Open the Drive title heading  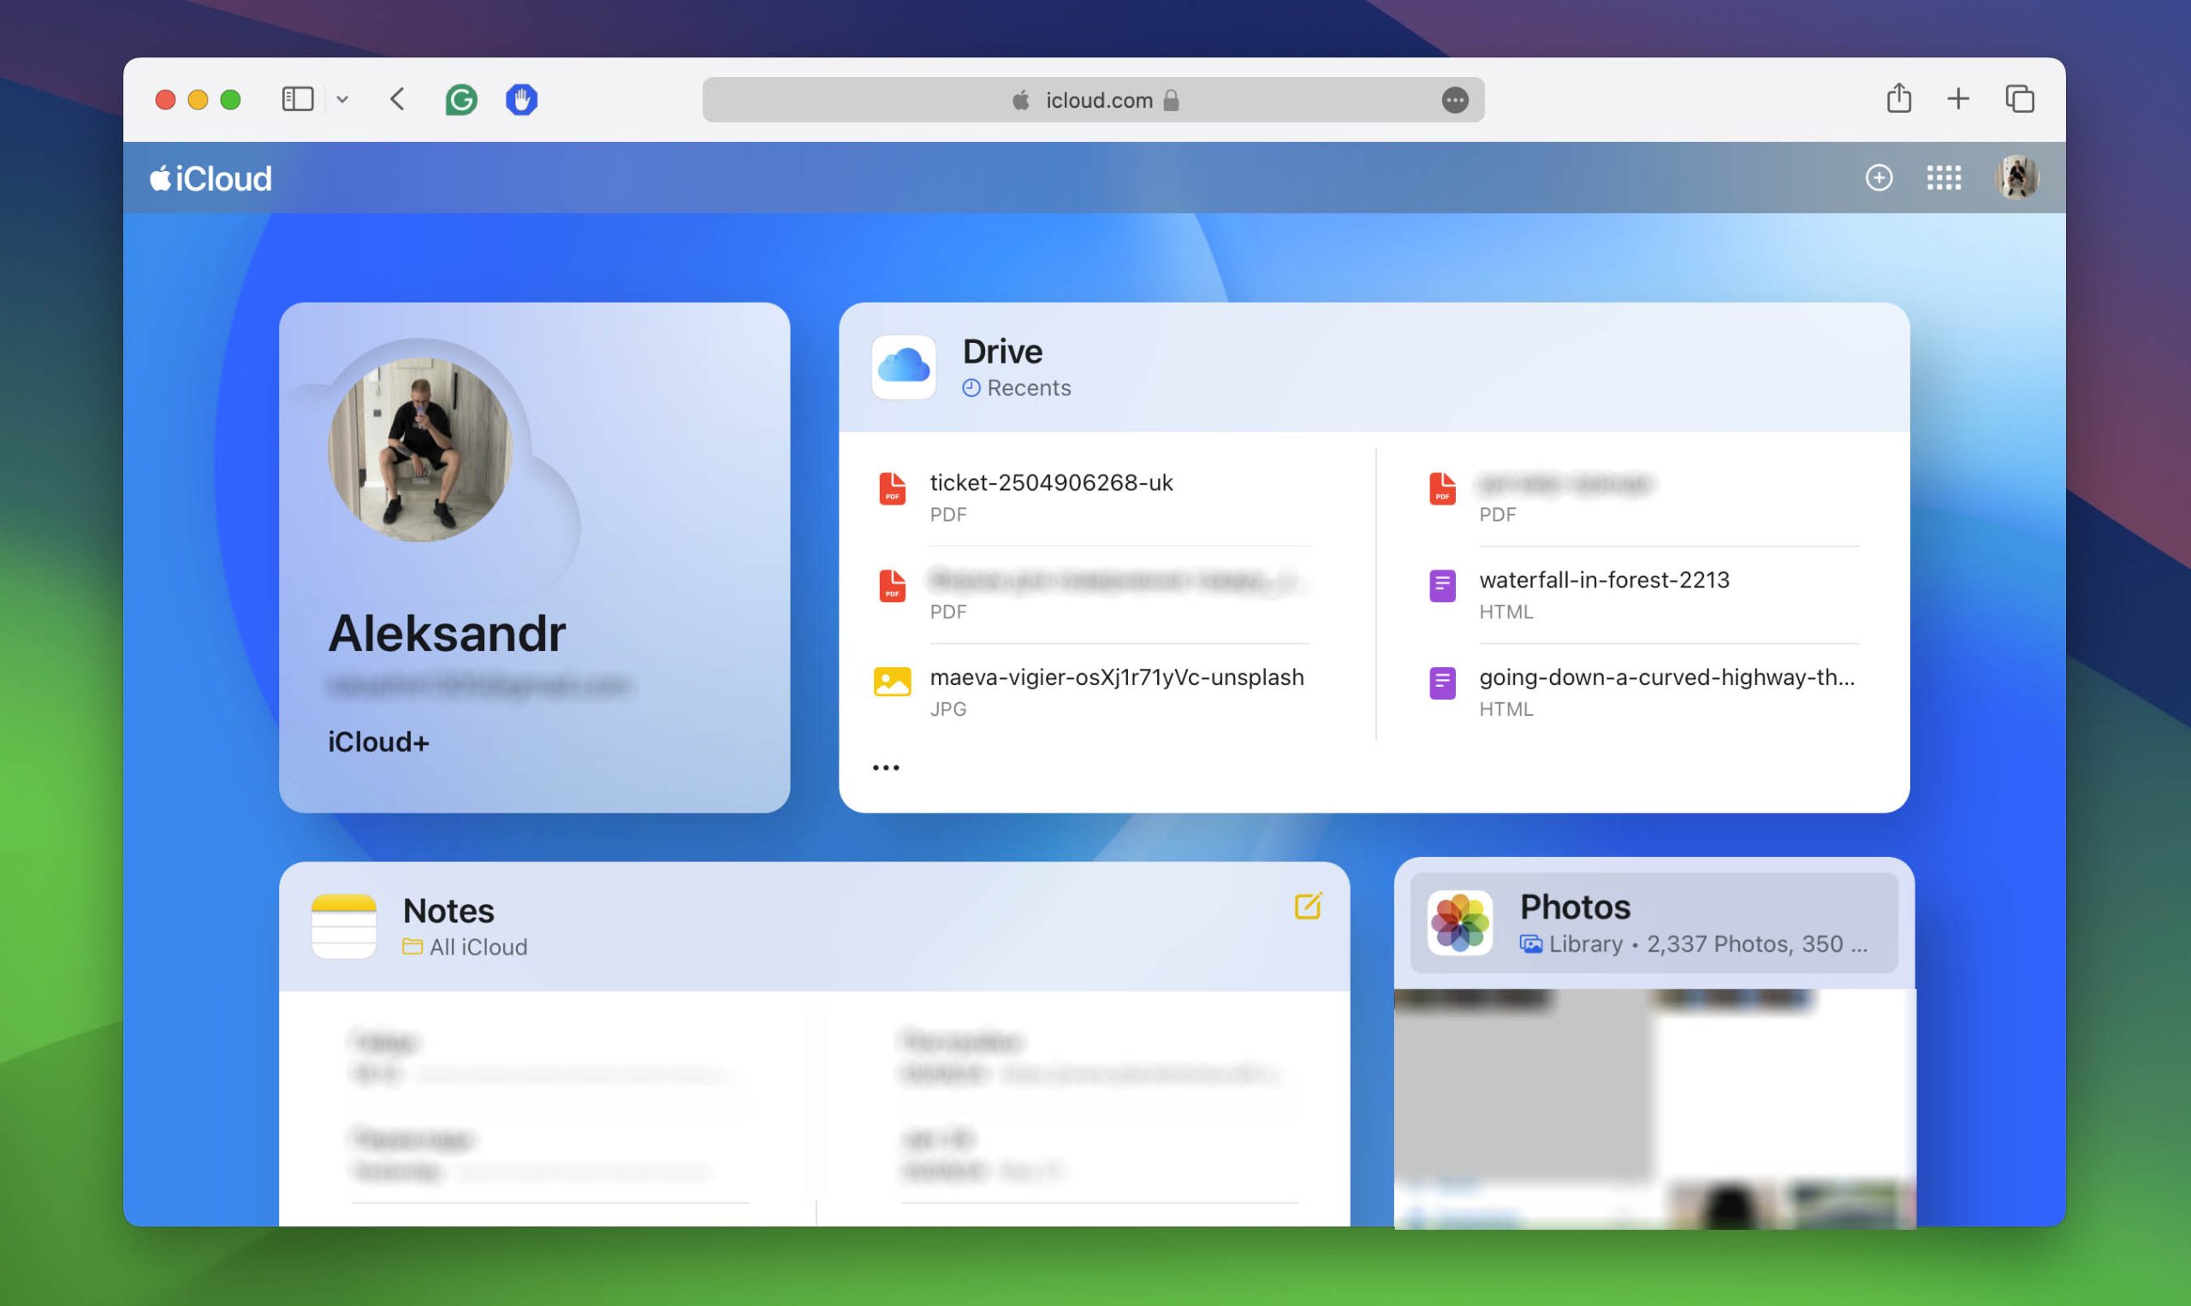[1002, 352]
